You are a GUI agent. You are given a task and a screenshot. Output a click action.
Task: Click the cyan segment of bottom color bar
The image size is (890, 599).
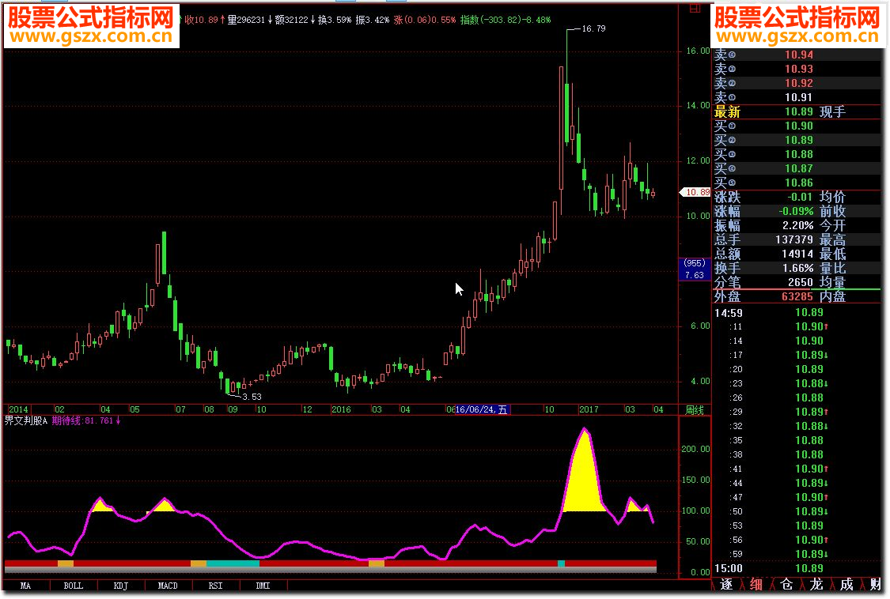(x=233, y=563)
